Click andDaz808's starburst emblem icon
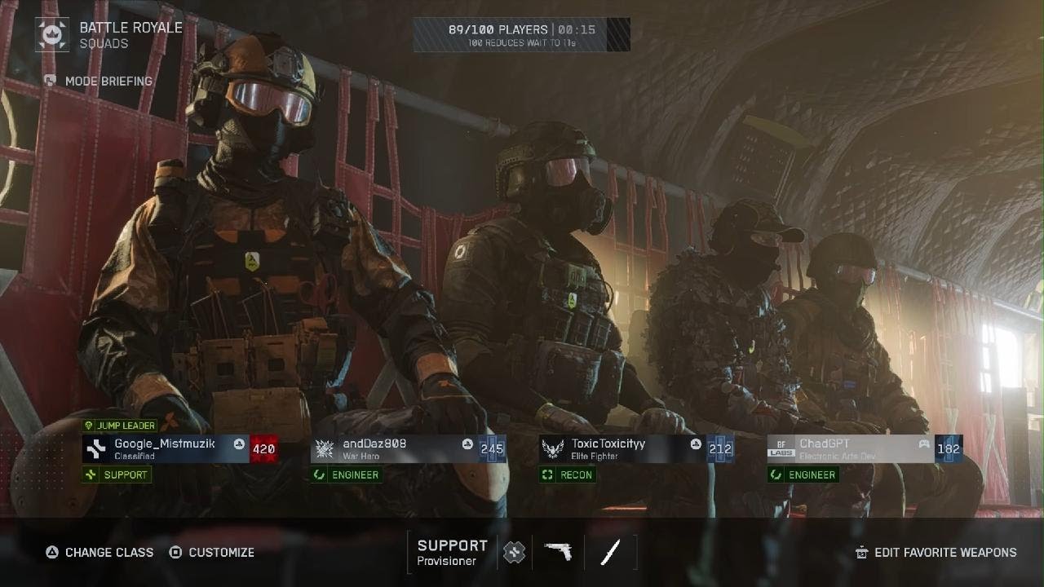This screenshot has height=587, width=1044. [325, 448]
